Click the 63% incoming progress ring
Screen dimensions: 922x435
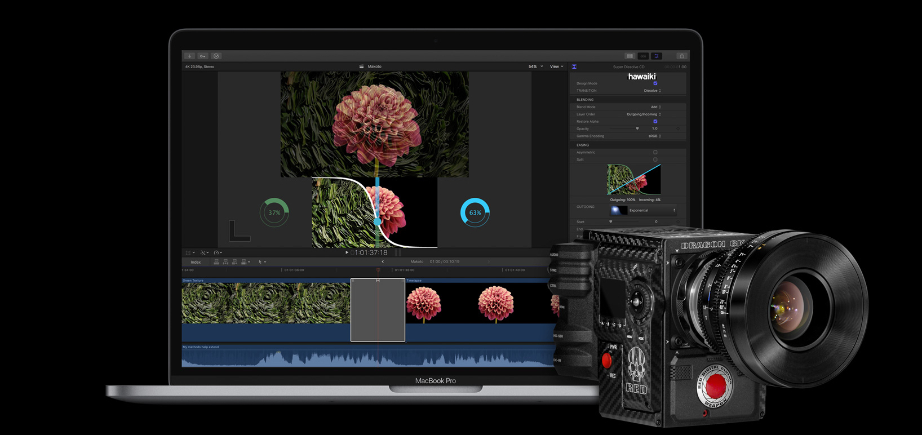point(475,212)
